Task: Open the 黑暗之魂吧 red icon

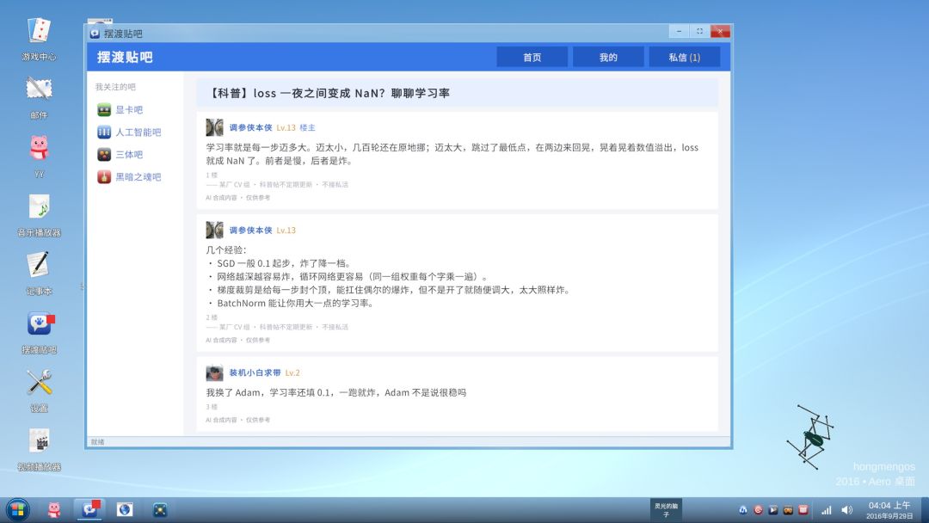Action: (x=104, y=176)
